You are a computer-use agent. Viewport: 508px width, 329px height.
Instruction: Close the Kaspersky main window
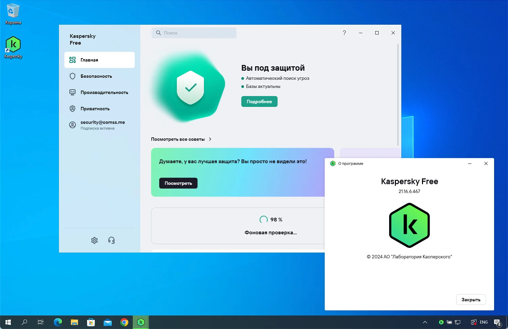click(x=393, y=33)
